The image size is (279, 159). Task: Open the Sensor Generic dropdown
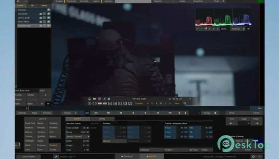[x=78, y=137]
